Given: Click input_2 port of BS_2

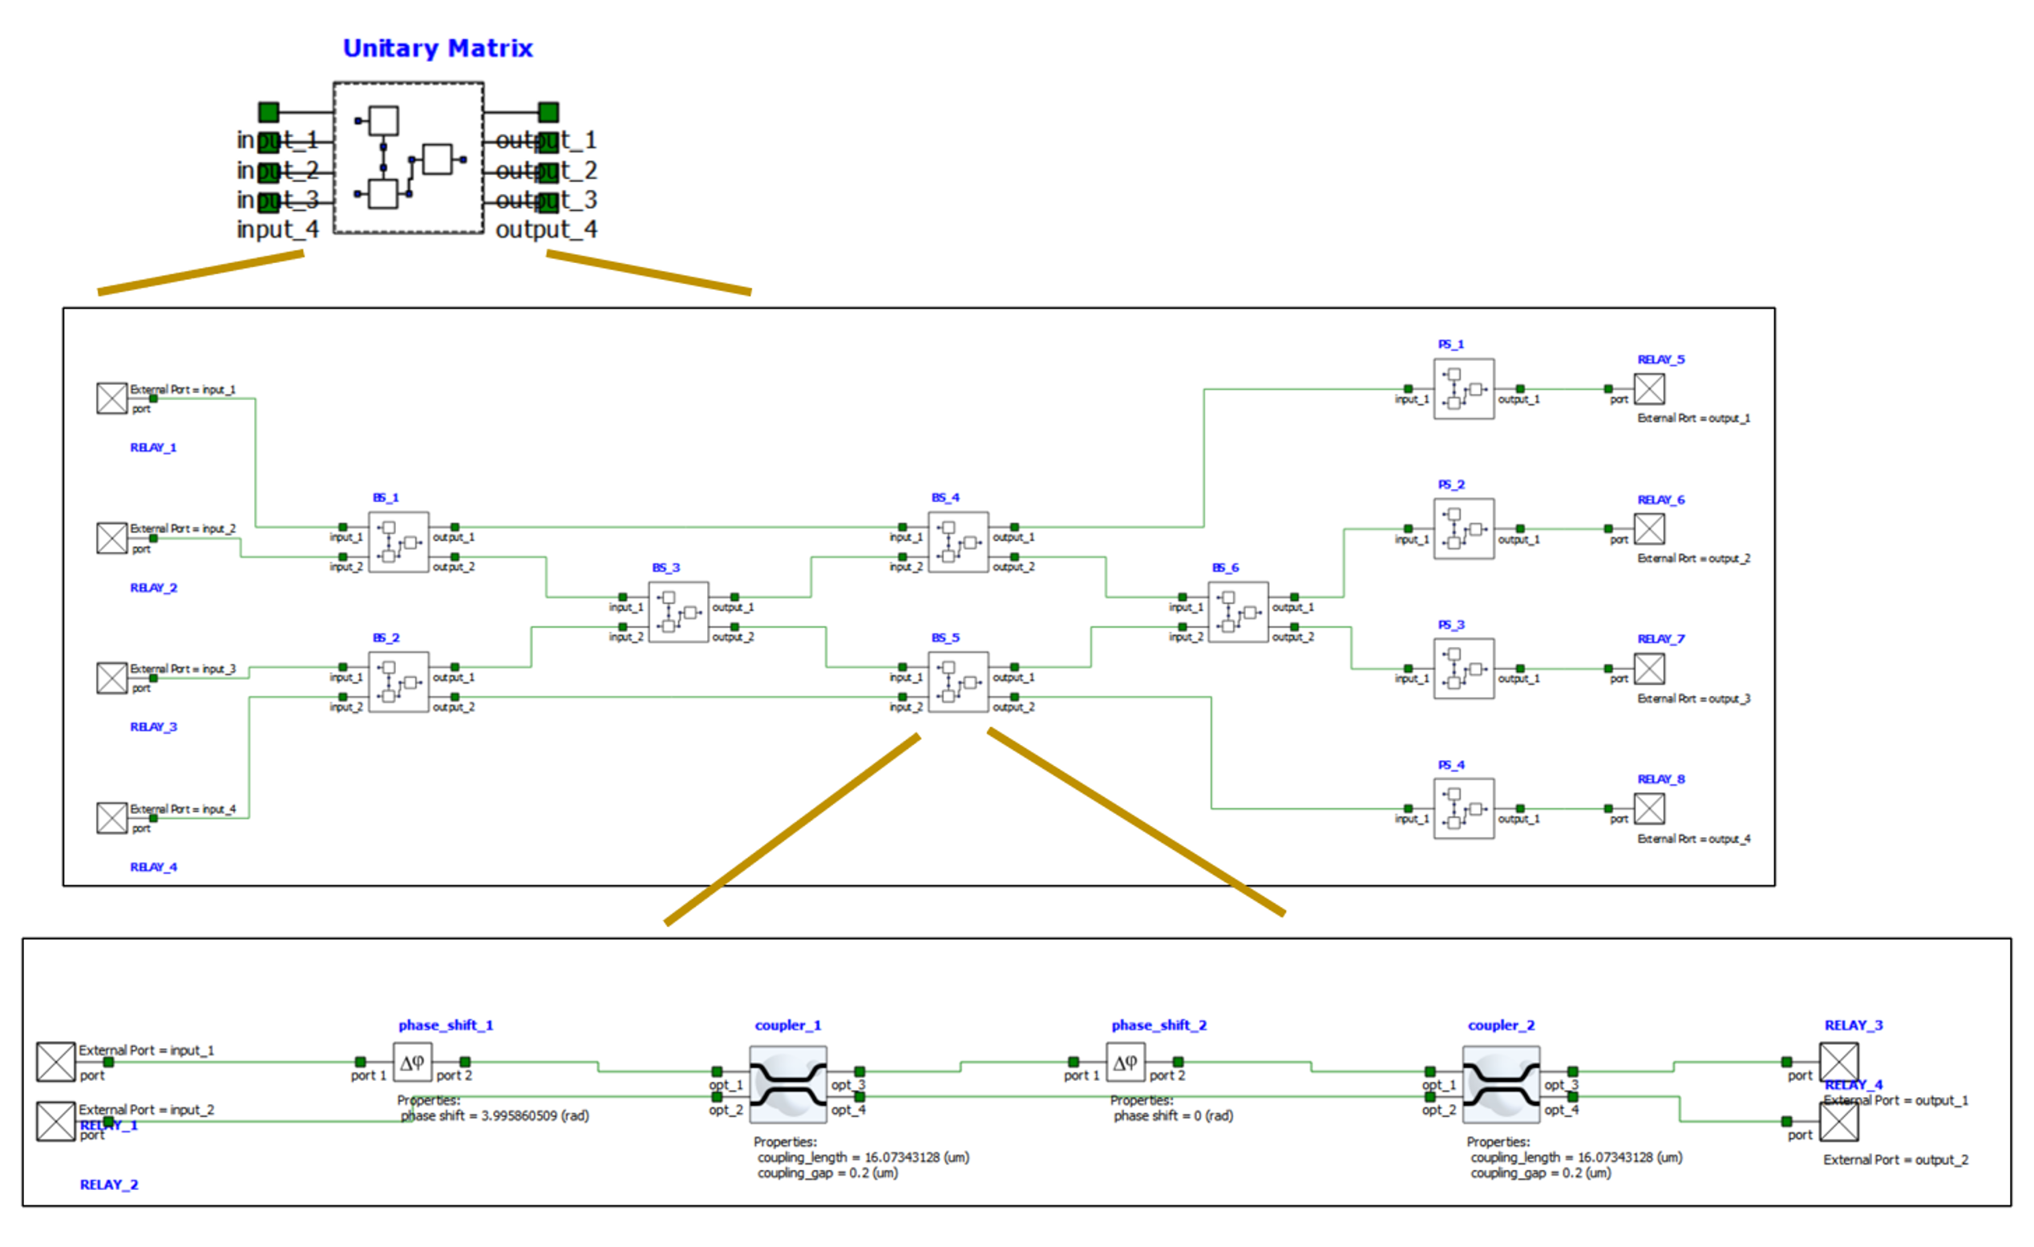Looking at the screenshot, I should pyautogui.click(x=342, y=697).
